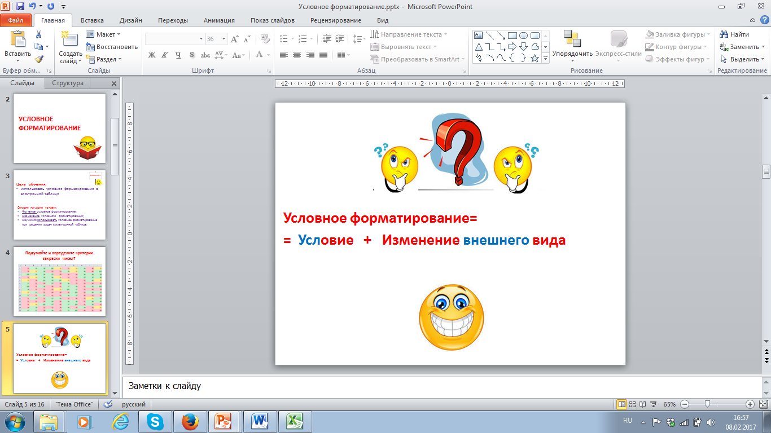Click the Восстановить reset button
Viewport: 771px width, 433px height.
click(x=112, y=47)
